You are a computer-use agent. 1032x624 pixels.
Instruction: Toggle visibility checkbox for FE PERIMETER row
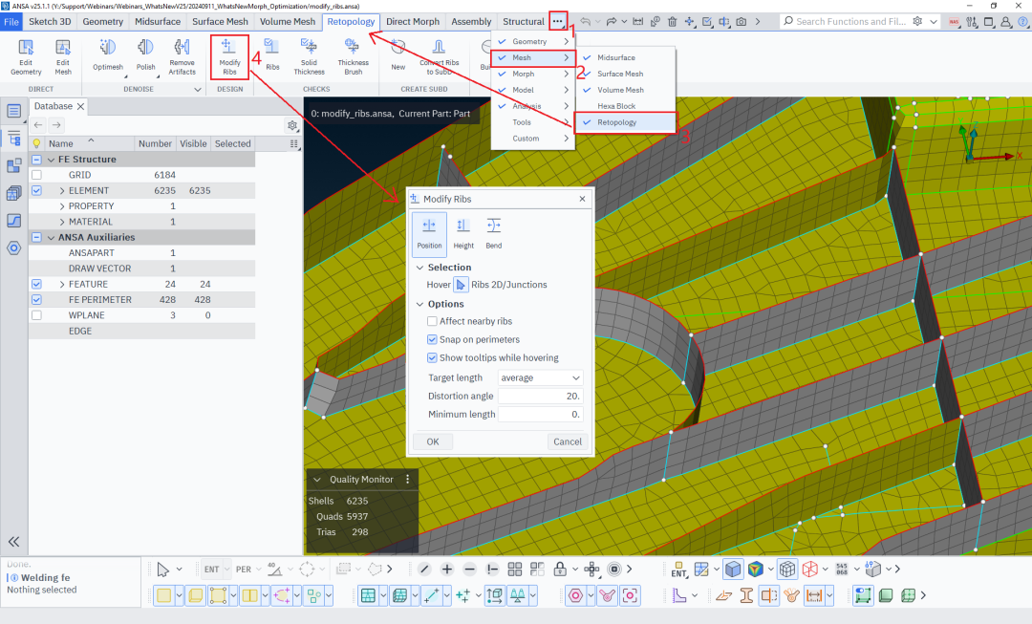[x=37, y=300]
